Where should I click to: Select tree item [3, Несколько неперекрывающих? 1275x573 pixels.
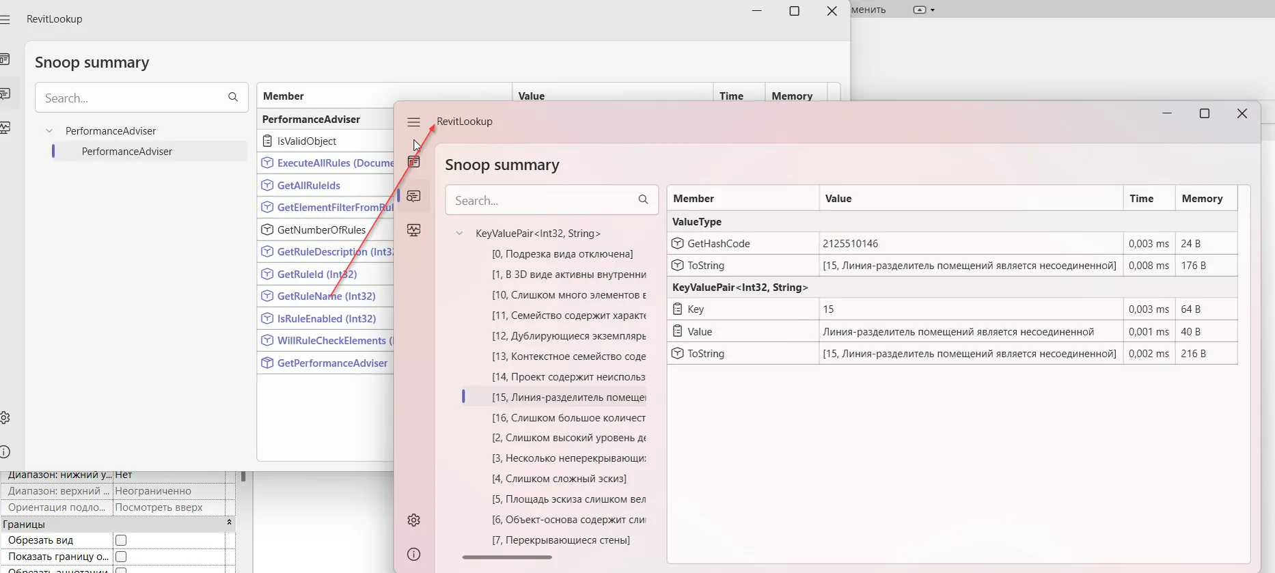(x=568, y=458)
